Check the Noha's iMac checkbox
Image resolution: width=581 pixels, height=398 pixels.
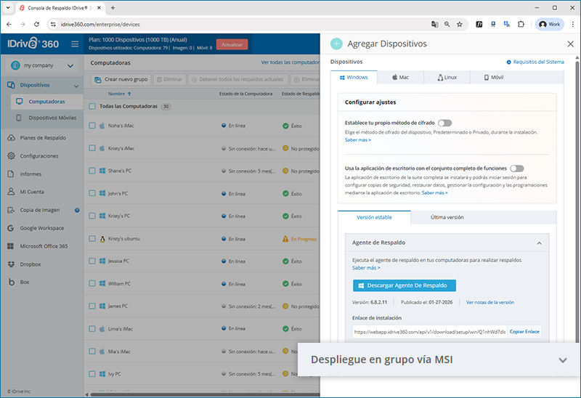(x=92, y=126)
